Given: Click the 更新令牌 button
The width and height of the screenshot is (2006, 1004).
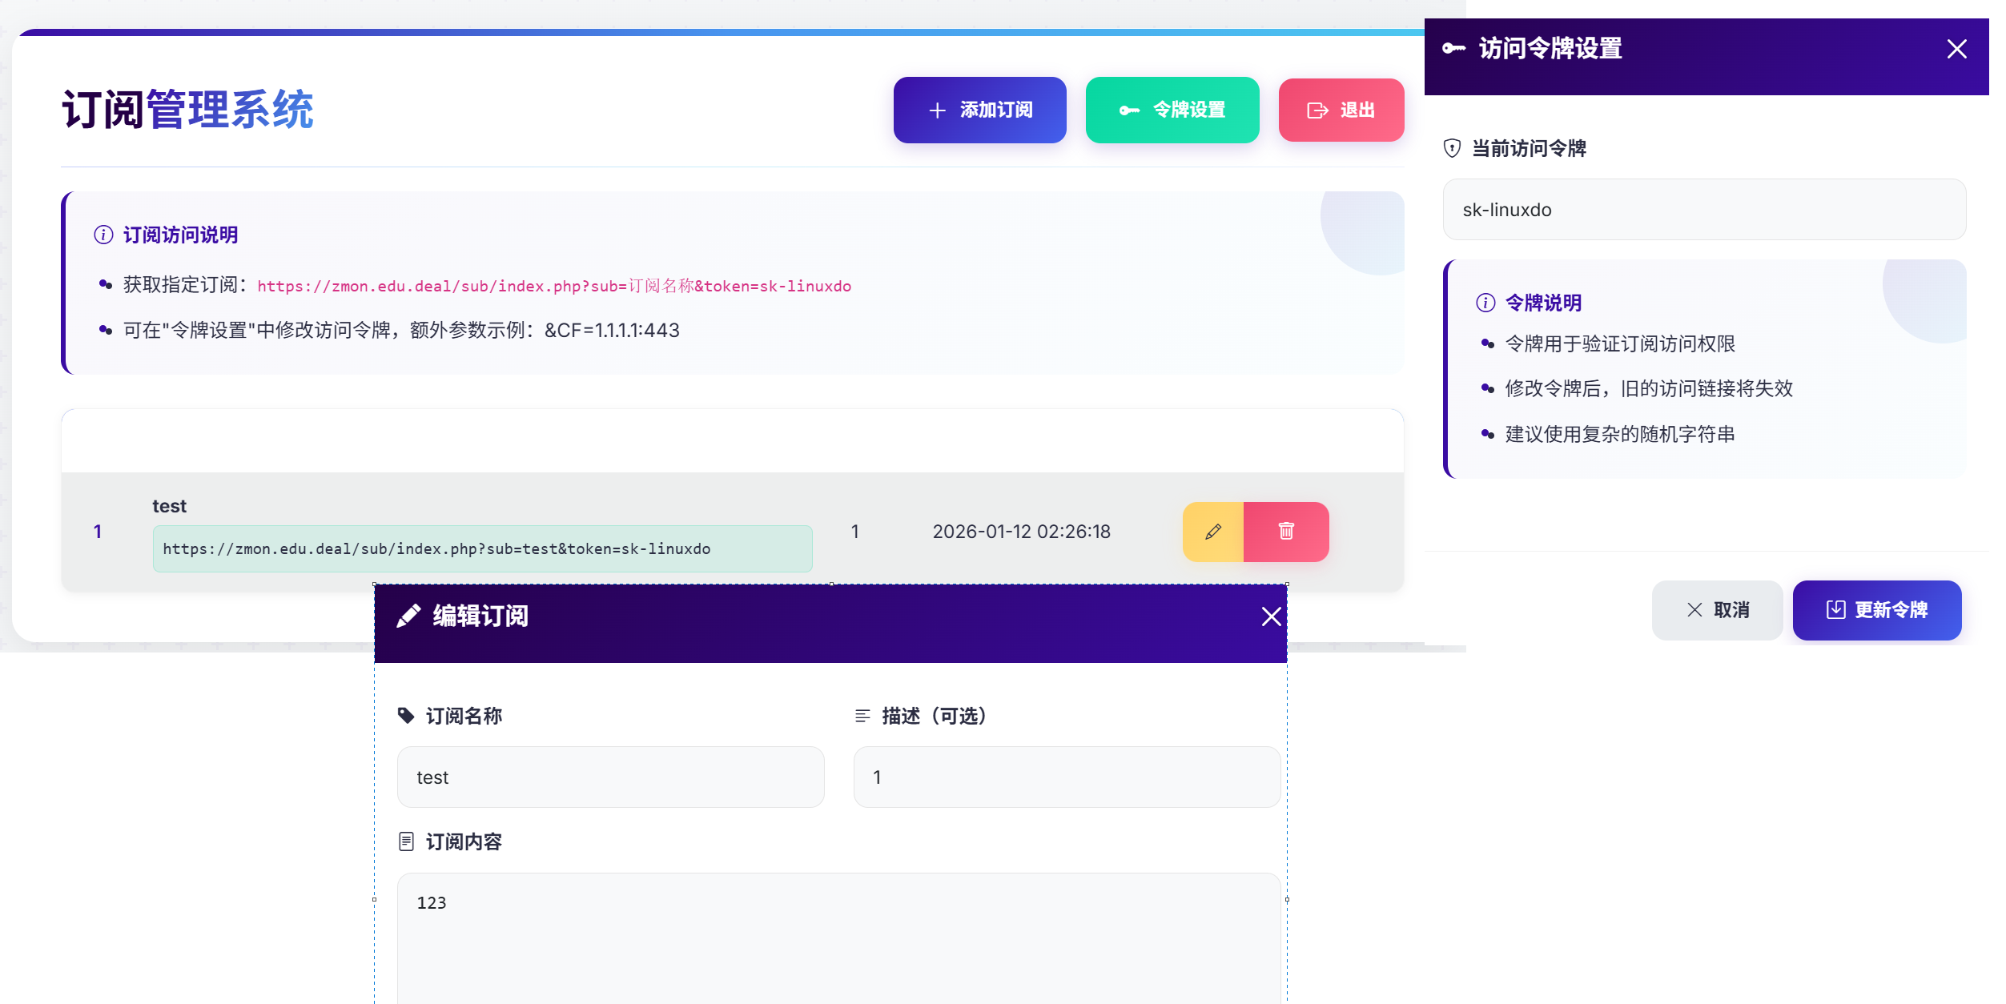Looking at the screenshot, I should point(1876,610).
